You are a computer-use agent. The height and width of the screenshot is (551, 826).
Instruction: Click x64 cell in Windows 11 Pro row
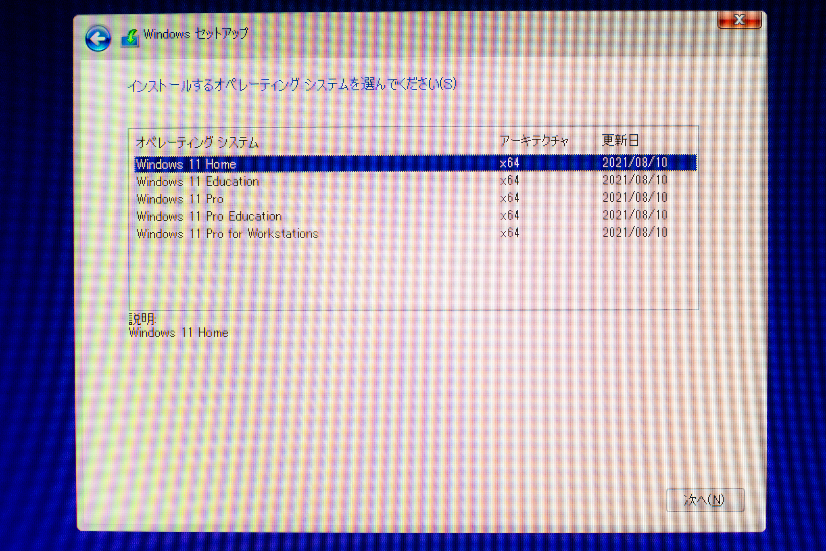pyautogui.click(x=509, y=198)
